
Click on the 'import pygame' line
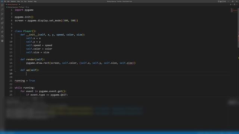coord(24,10)
